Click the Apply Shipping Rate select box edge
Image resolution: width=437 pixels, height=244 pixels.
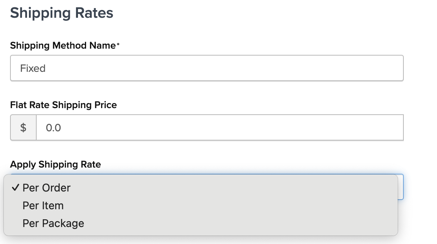[401, 187]
